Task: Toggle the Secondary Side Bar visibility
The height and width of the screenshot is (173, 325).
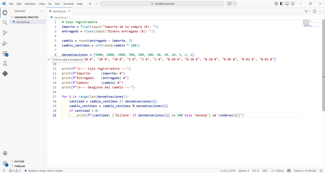Action: tap(292, 3)
